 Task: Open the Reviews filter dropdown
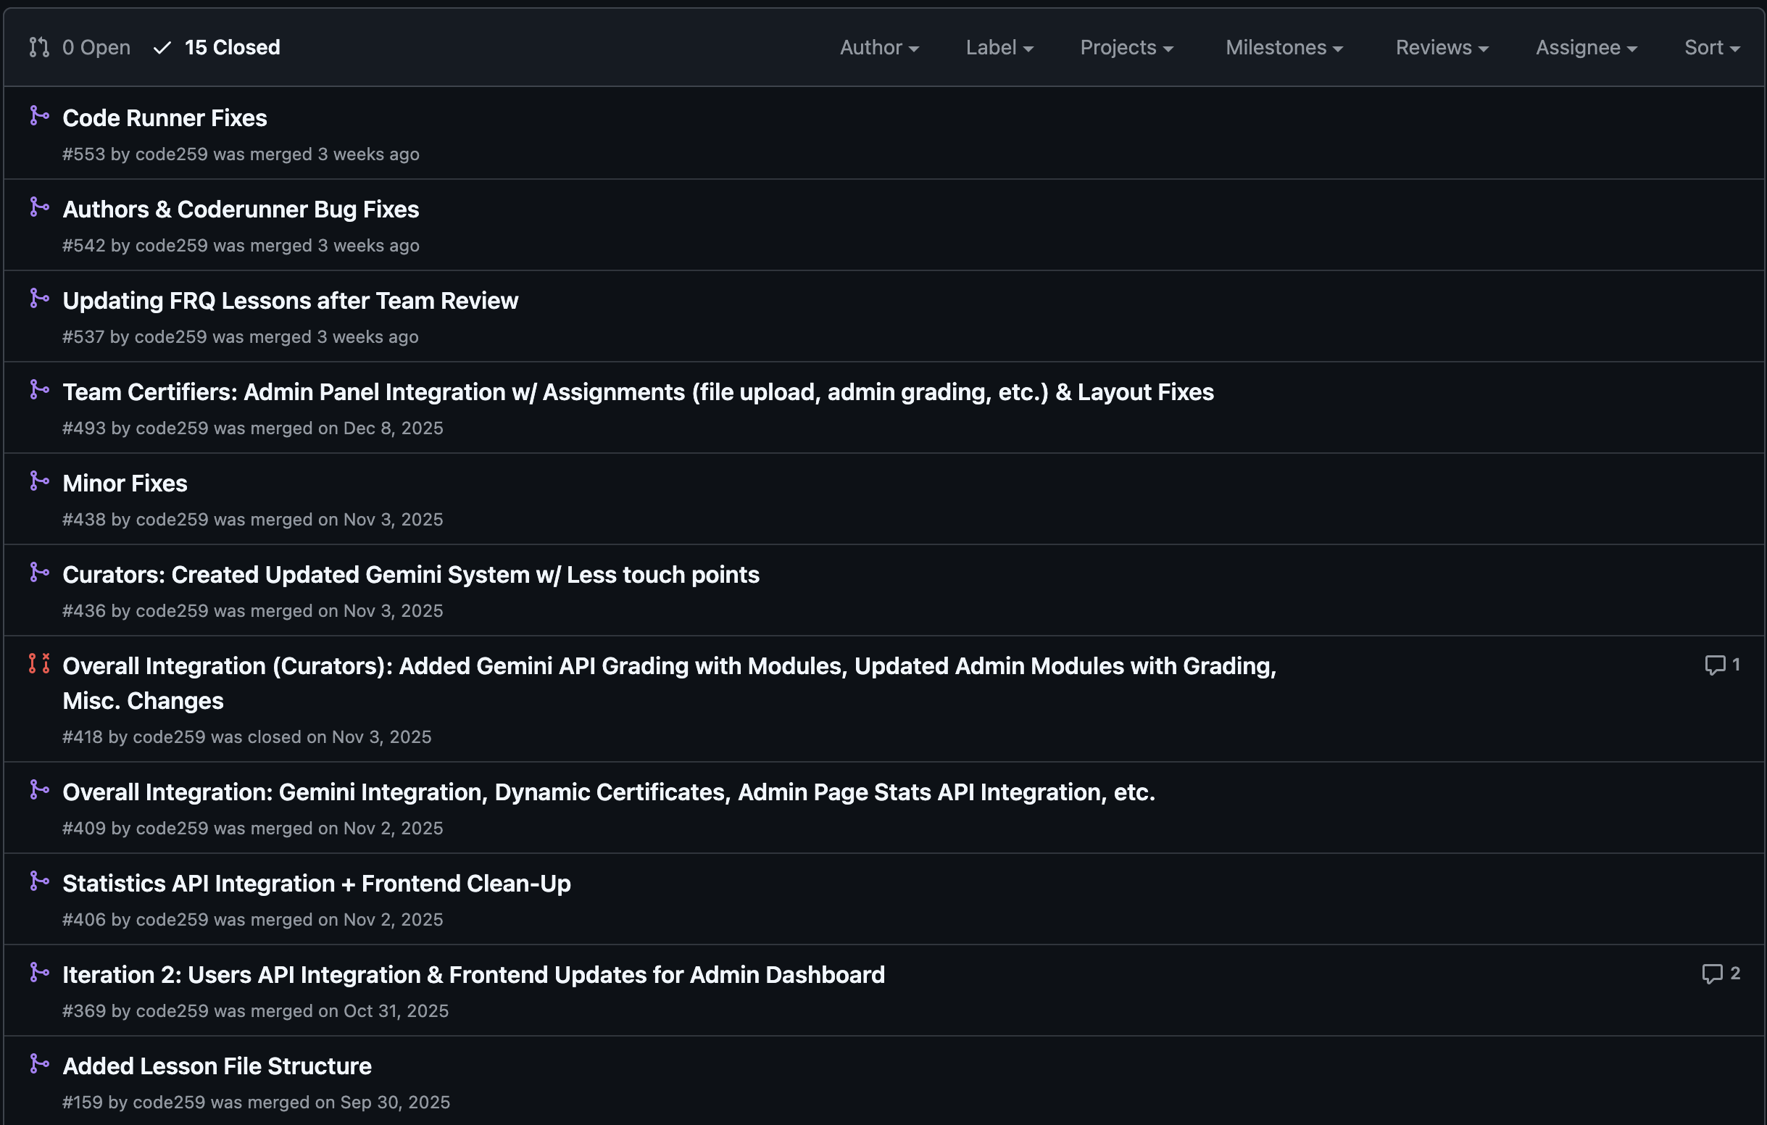coord(1441,48)
